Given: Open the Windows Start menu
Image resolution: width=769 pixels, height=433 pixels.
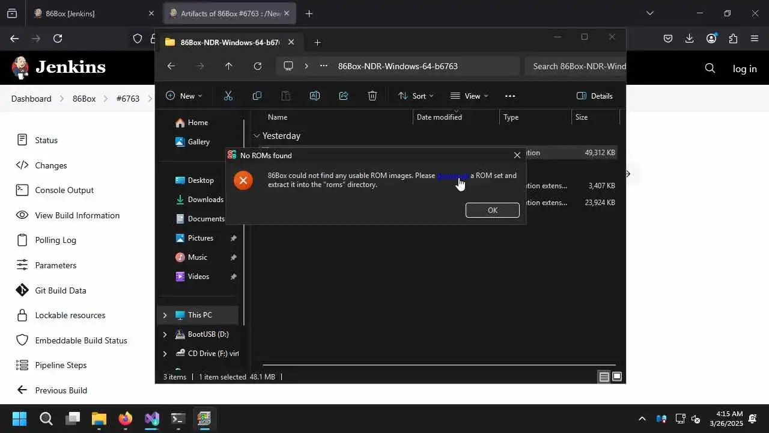Looking at the screenshot, I should coord(19,419).
